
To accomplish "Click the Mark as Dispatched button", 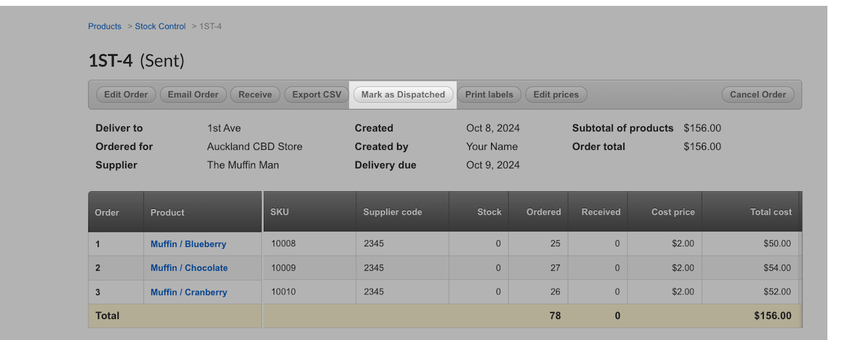I will (x=403, y=95).
